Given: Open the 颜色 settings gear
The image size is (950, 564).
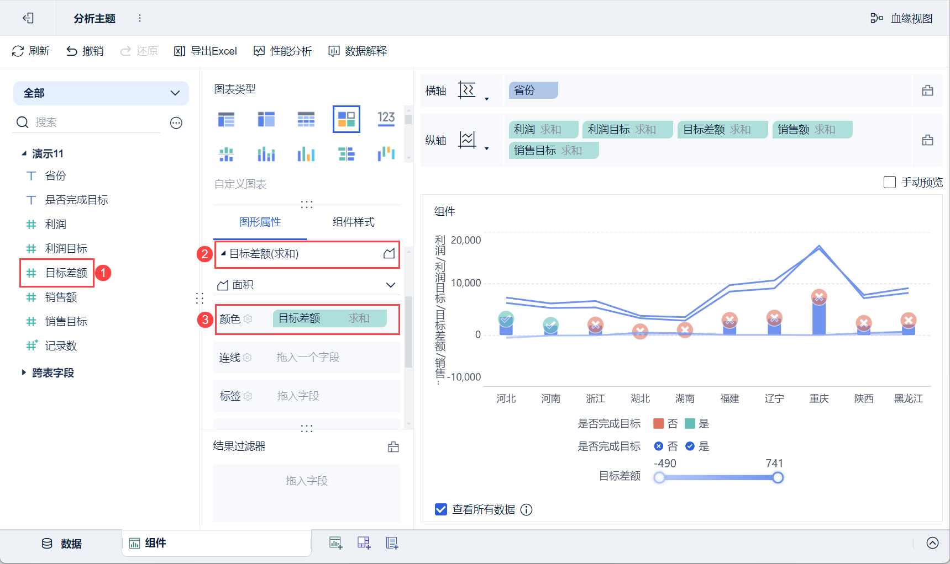Looking at the screenshot, I should coord(248,319).
